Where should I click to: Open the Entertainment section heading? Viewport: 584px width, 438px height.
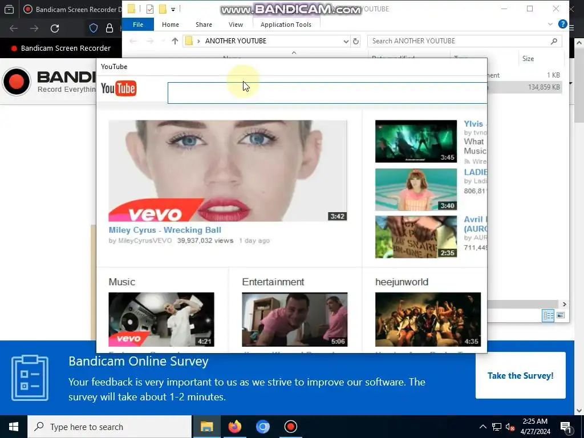(273, 282)
